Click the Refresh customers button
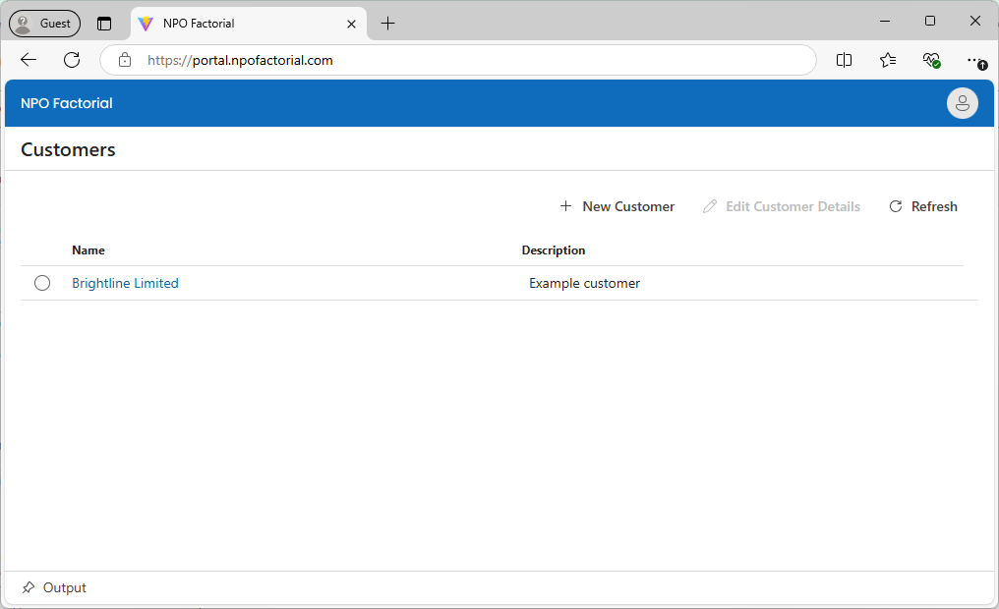The image size is (999, 609). [922, 206]
